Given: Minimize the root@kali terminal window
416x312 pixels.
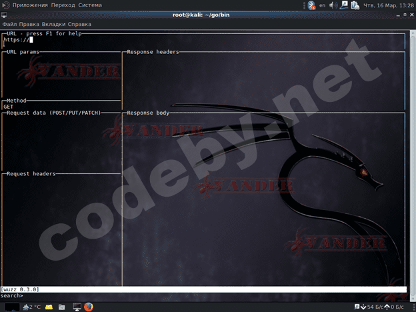Looking at the screenshot, I should pos(398,15).
